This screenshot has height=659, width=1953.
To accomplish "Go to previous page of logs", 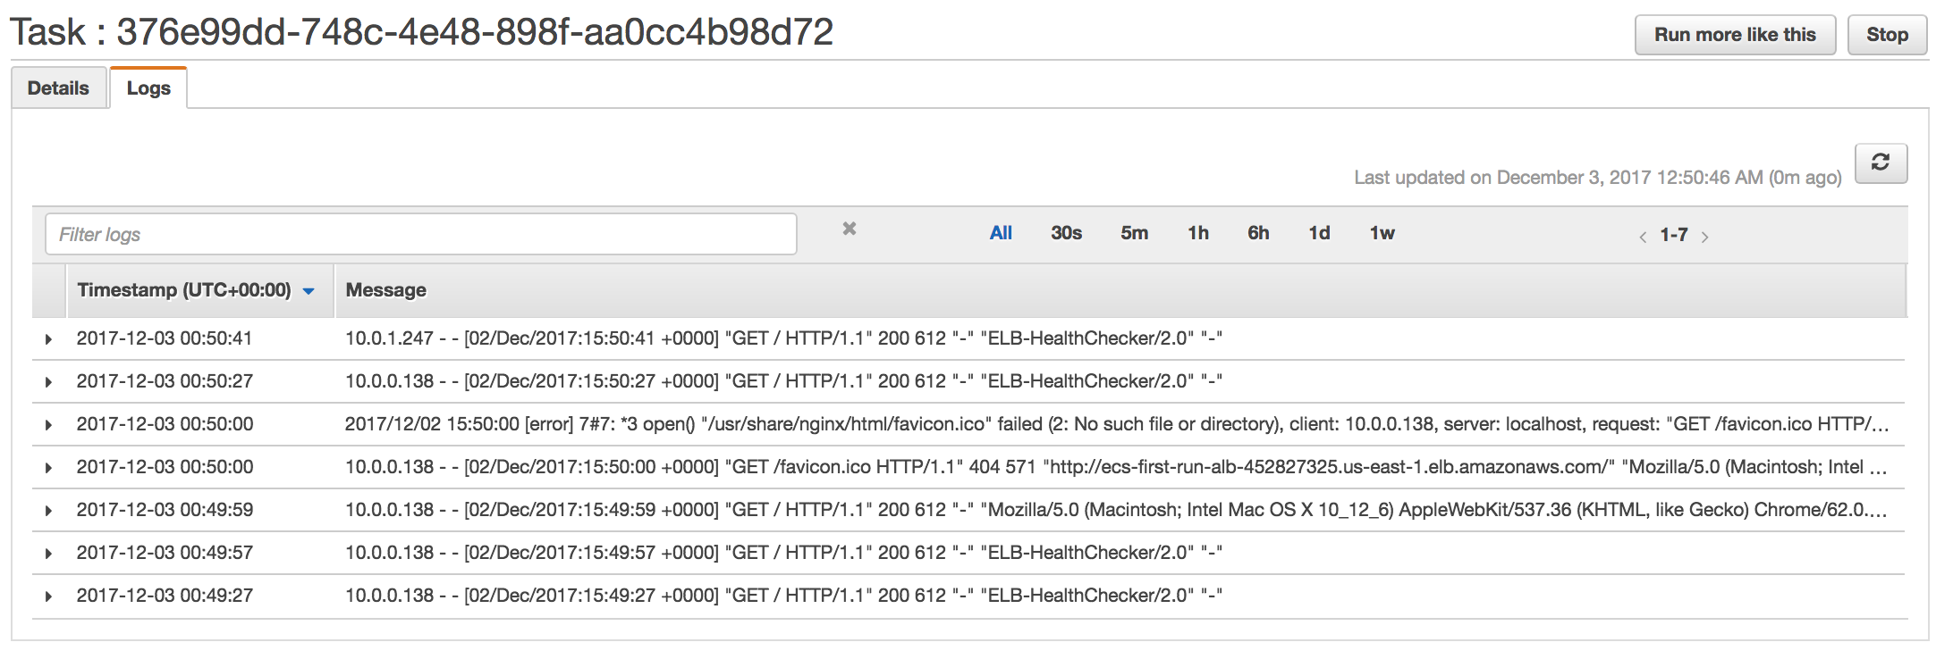I will [1643, 237].
